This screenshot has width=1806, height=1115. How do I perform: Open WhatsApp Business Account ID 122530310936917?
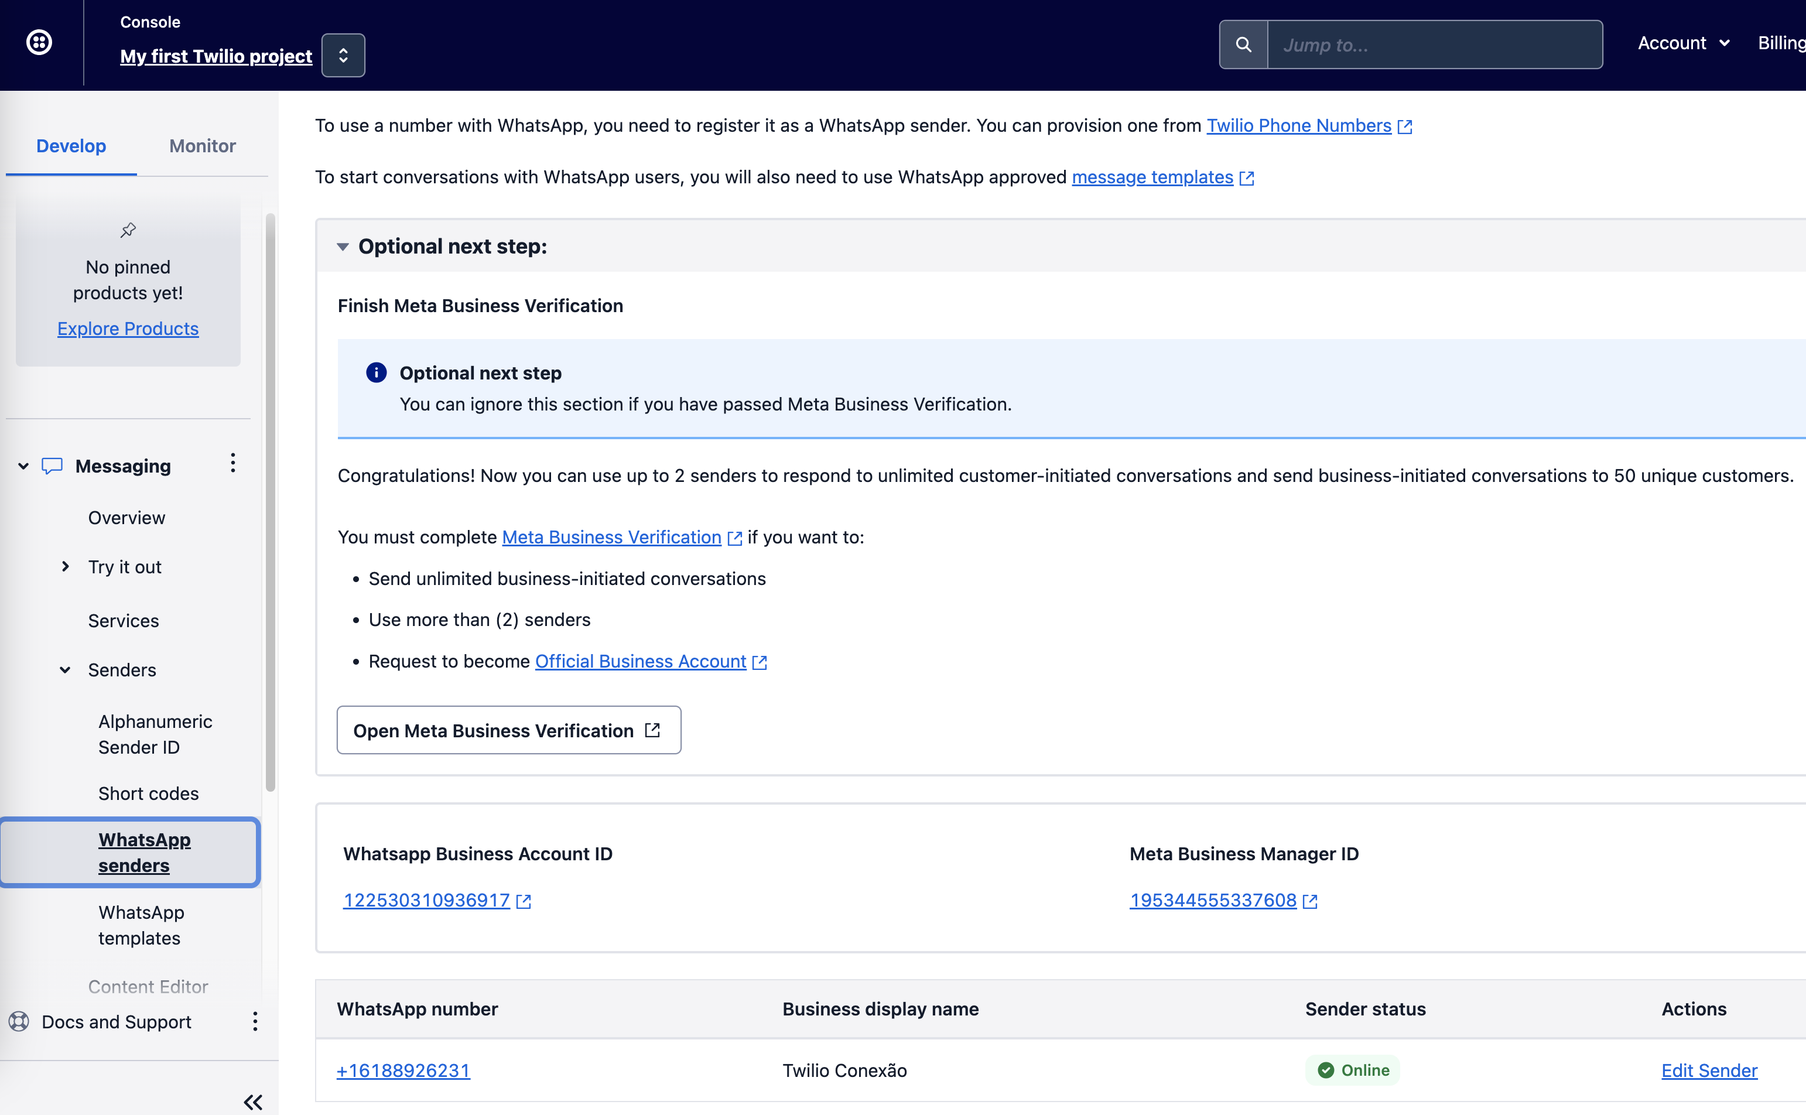(x=426, y=901)
